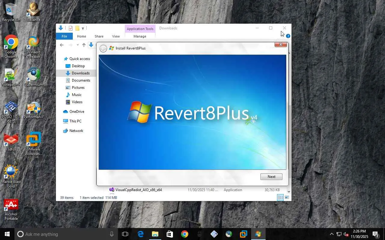Launch Microsoft Edge from the taskbar

(140, 234)
